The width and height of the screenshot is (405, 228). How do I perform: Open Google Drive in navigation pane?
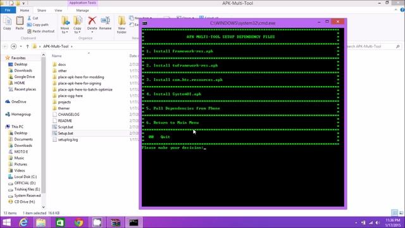(x=24, y=77)
